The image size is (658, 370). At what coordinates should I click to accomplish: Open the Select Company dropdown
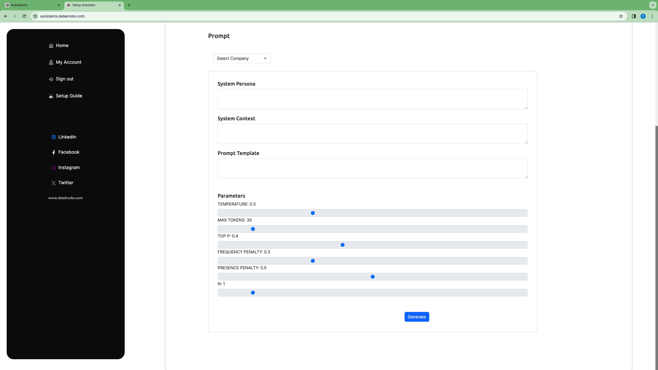242,58
